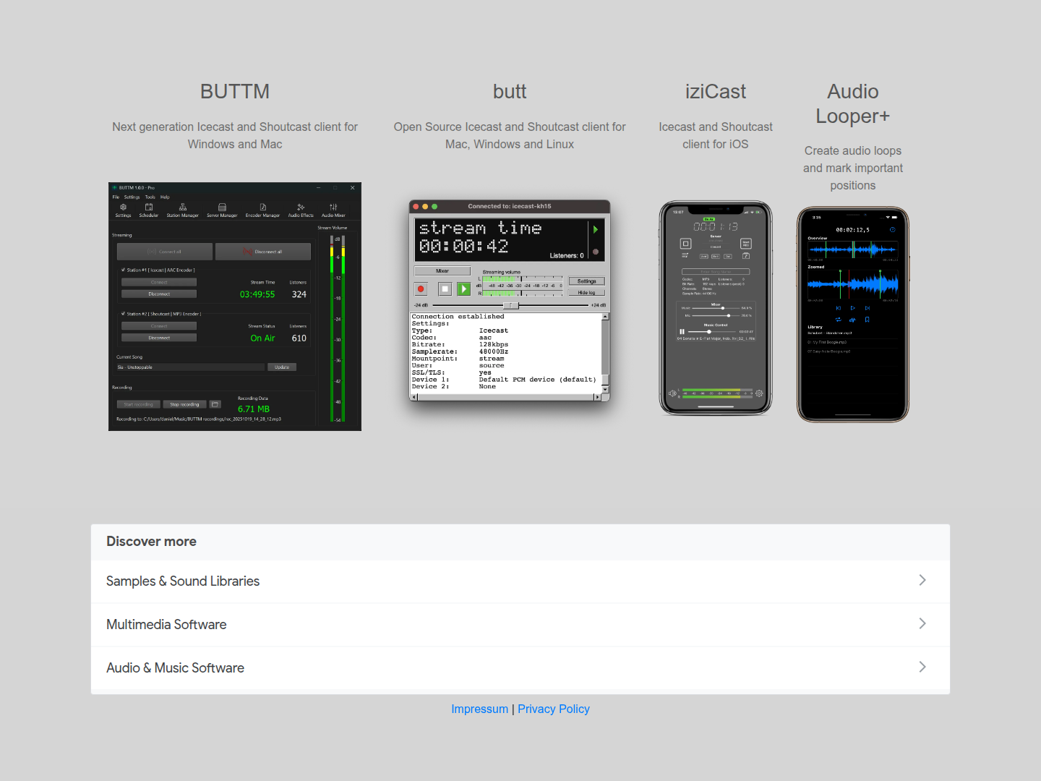
Task: Click Disconnect under Station #1
Action: [x=159, y=294]
